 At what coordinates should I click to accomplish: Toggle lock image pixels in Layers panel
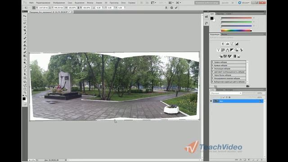[x=224, y=97]
